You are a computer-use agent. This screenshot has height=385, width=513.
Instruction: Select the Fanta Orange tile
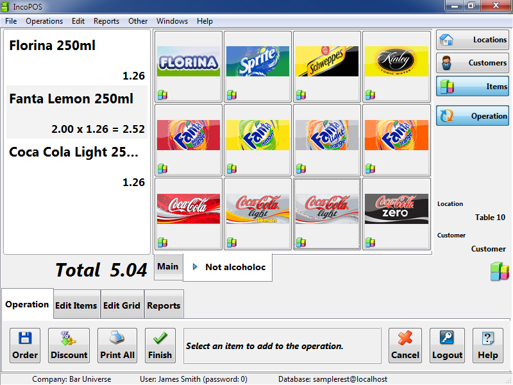396,140
